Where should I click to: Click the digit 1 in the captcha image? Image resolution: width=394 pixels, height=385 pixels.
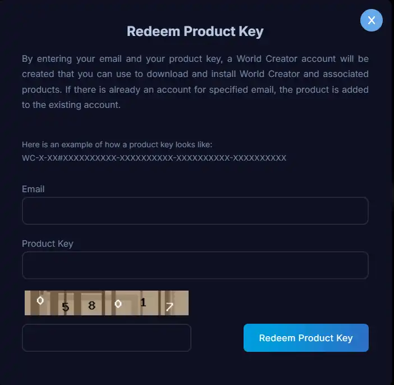(143, 302)
